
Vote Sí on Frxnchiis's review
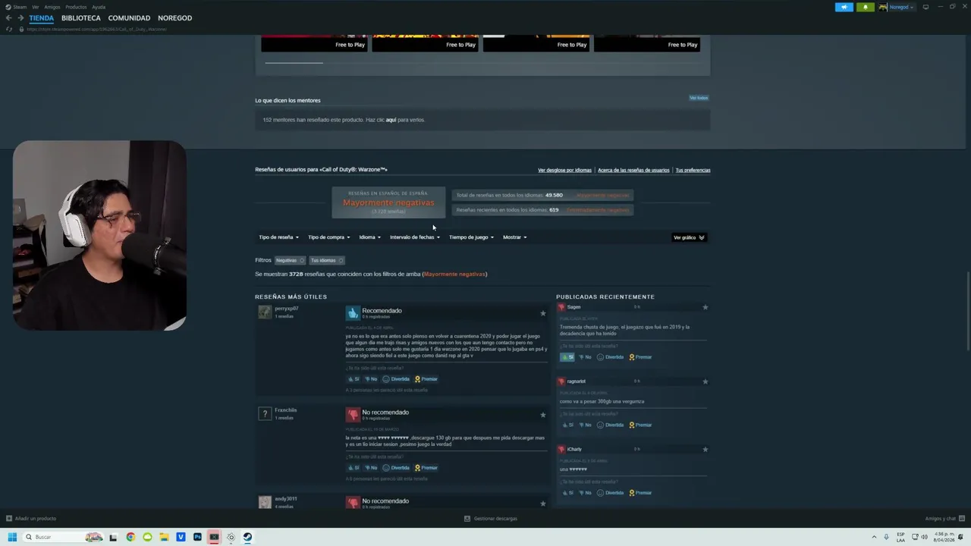click(x=354, y=468)
